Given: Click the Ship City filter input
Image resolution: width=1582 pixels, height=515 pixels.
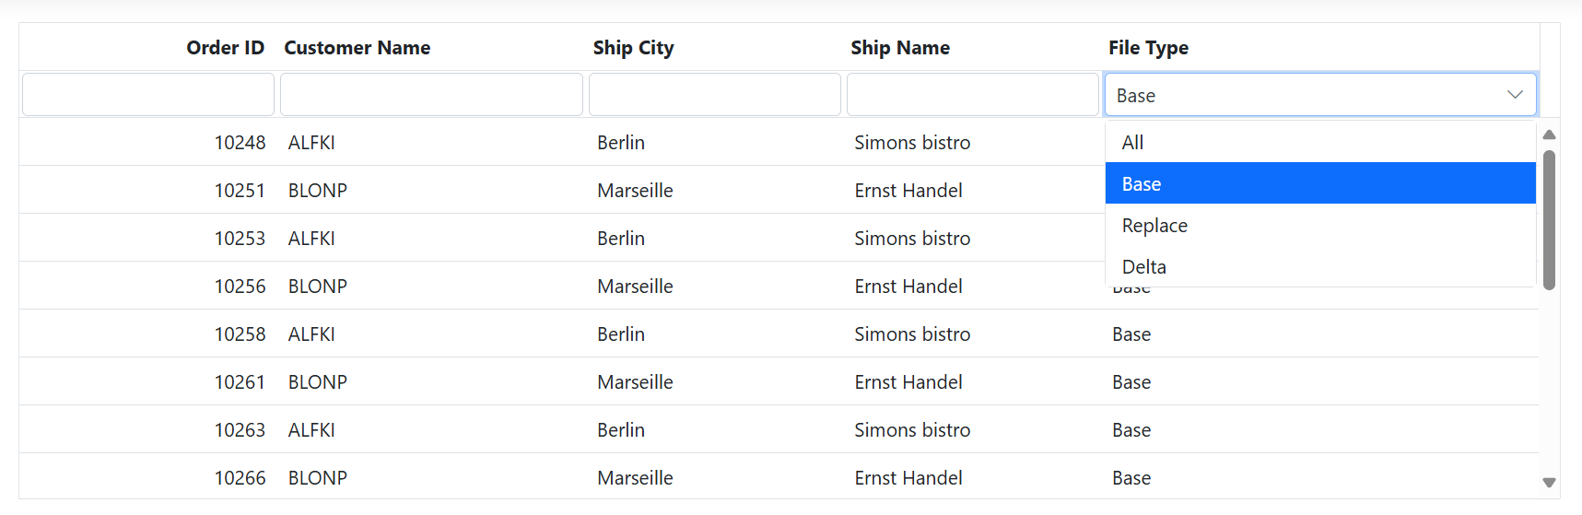Looking at the screenshot, I should pyautogui.click(x=715, y=95).
